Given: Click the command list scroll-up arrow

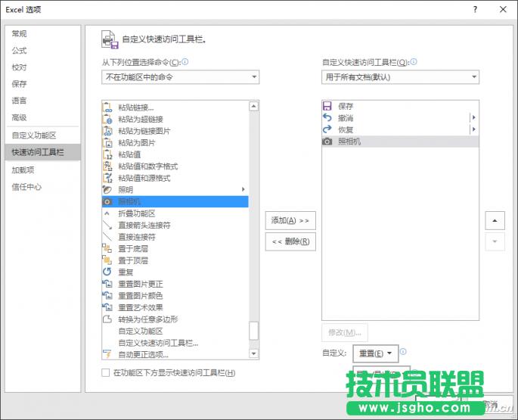Looking at the screenshot, I should click(x=254, y=106).
